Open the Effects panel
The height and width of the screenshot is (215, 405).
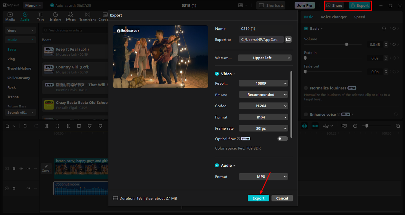pyautogui.click(x=71, y=17)
